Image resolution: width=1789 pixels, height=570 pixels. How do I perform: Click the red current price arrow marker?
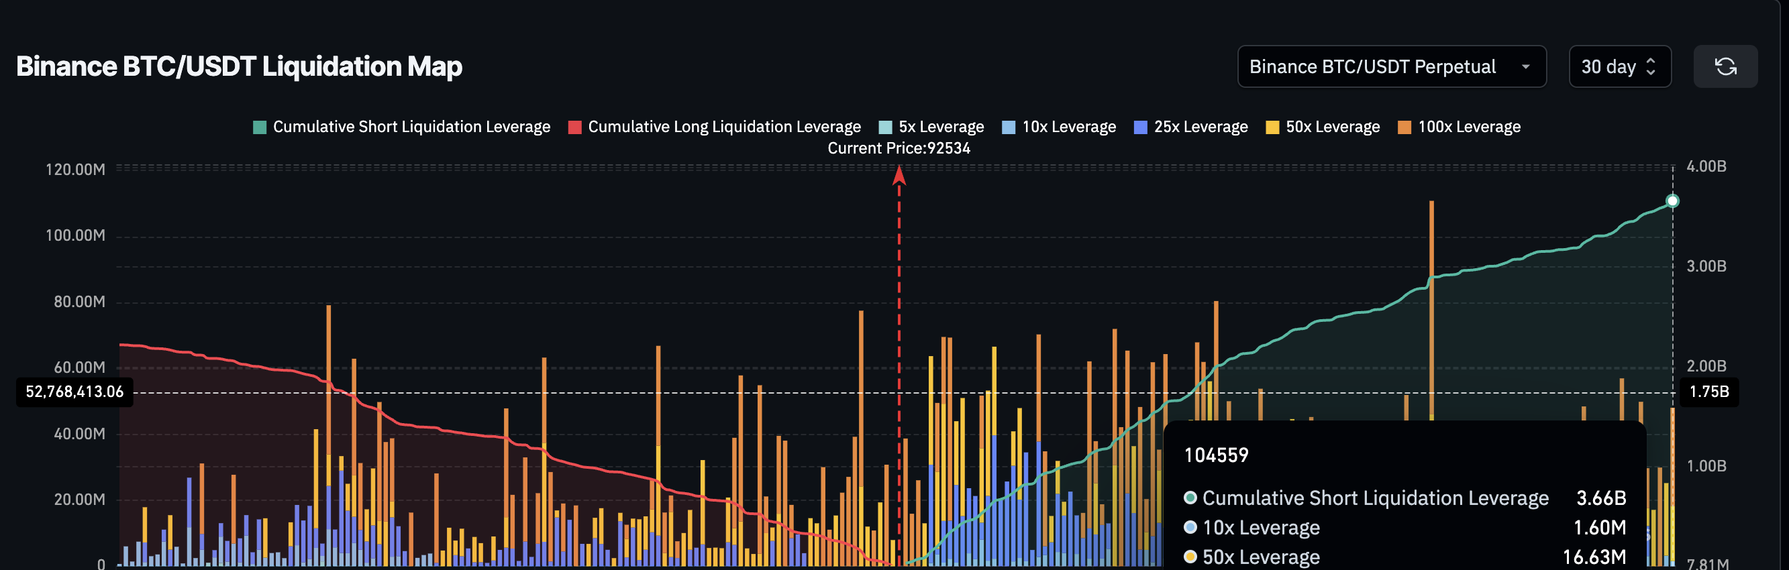899,176
